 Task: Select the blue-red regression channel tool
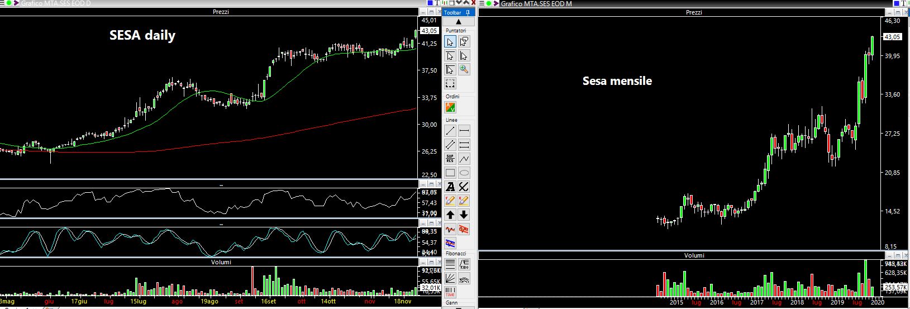click(x=450, y=243)
